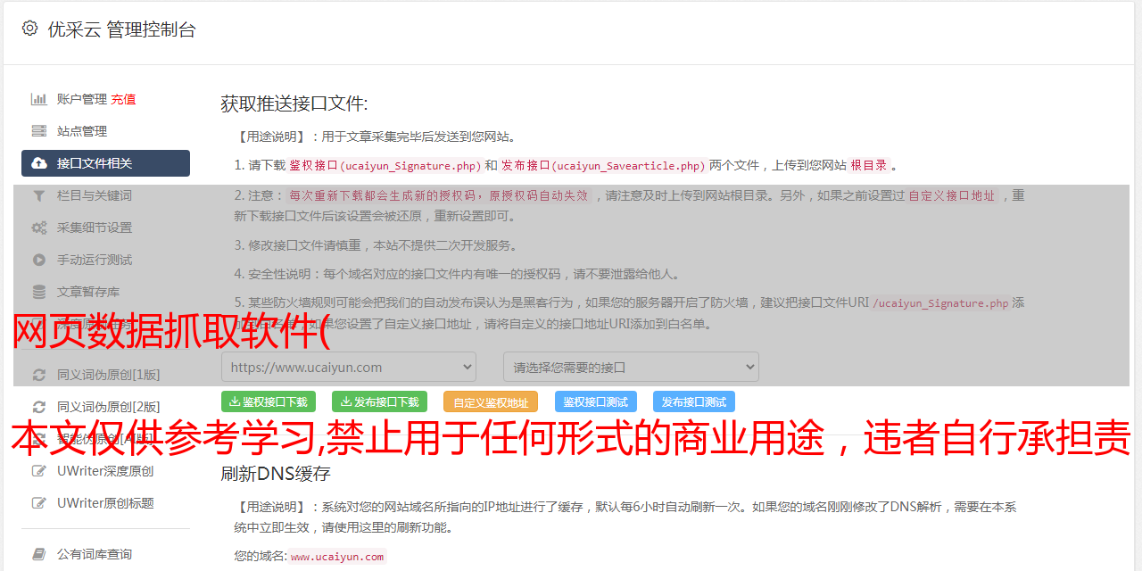Click the server icon for 站点管理
This screenshot has height=571, width=1142.
coord(39,131)
